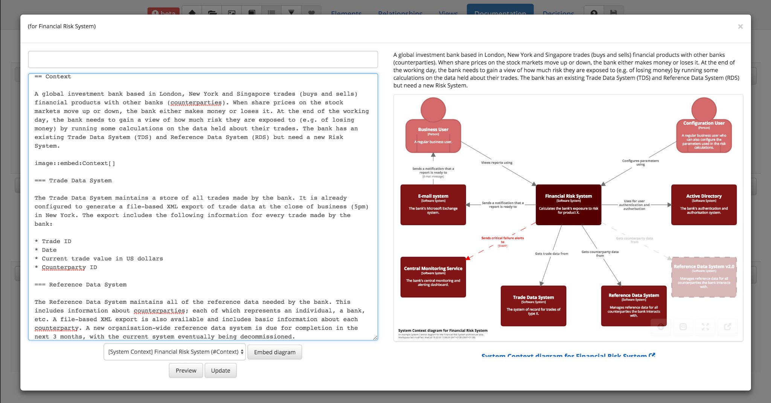Click the empty title input field
Screen dimensions: 771x403
pyautogui.click(x=203, y=59)
